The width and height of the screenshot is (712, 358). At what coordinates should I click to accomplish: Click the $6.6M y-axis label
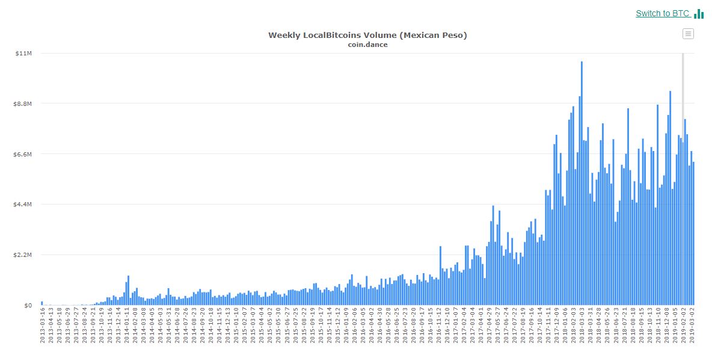tap(23, 155)
